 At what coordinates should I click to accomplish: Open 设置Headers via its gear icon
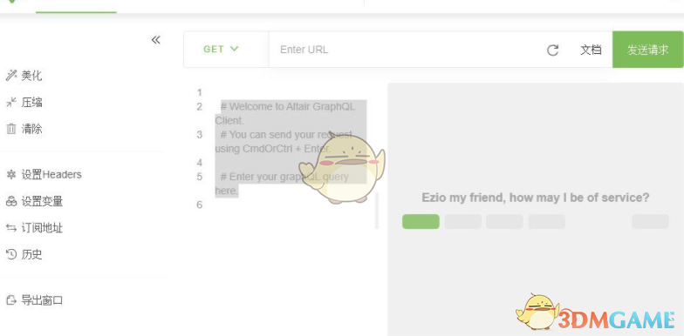10,174
